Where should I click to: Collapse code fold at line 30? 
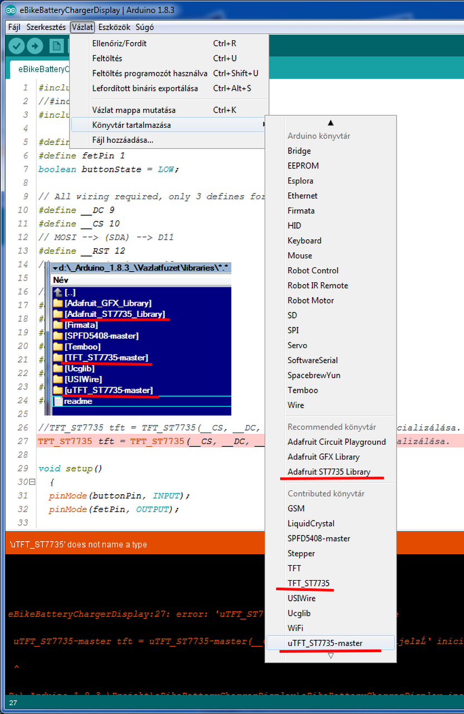(32, 482)
